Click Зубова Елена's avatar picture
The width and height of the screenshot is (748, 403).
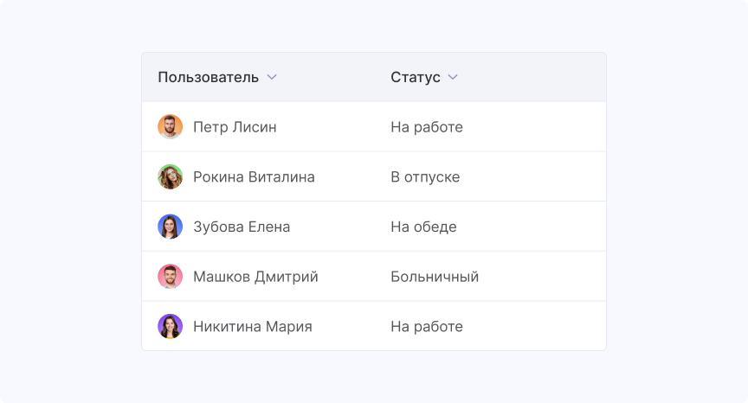pos(170,227)
